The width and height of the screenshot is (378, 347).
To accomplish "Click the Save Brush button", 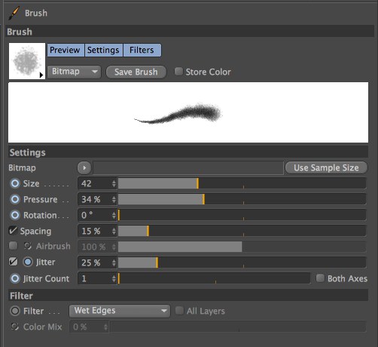I will tap(136, 72).
